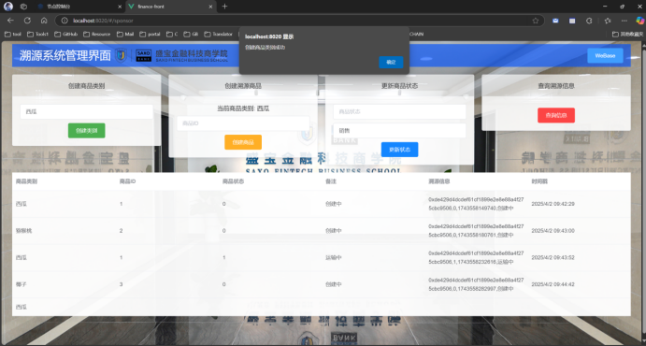Viewport: 646px width, 346px height.
Task: Switch to the finance-front tab
Action: (170, 7)
